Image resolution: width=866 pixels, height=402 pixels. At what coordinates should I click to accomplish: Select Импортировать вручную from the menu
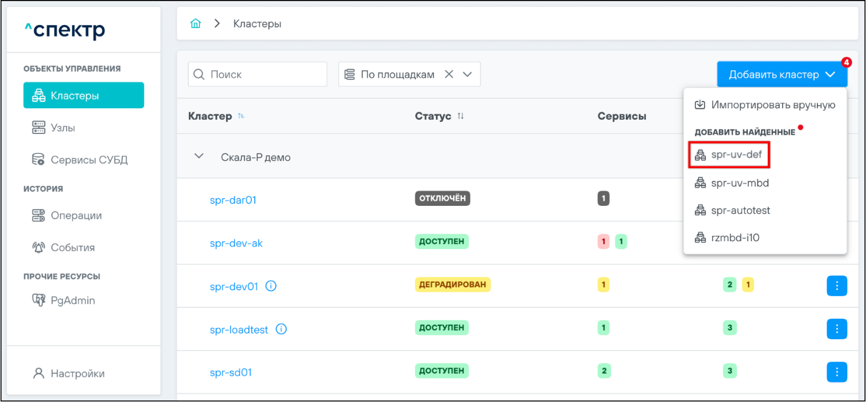[765, 105]
